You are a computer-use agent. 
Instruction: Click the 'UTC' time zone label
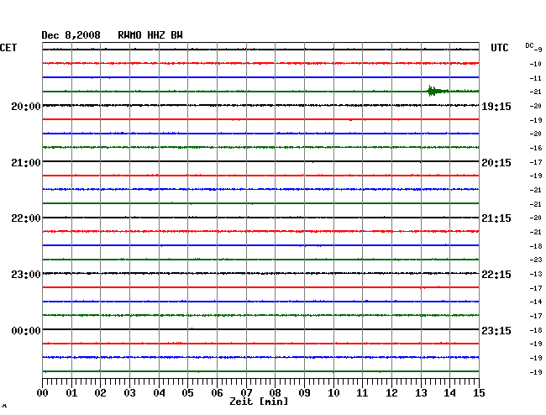pos(499,48)
